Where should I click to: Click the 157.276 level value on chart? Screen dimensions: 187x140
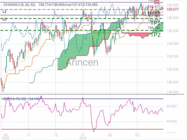(154, 20)
